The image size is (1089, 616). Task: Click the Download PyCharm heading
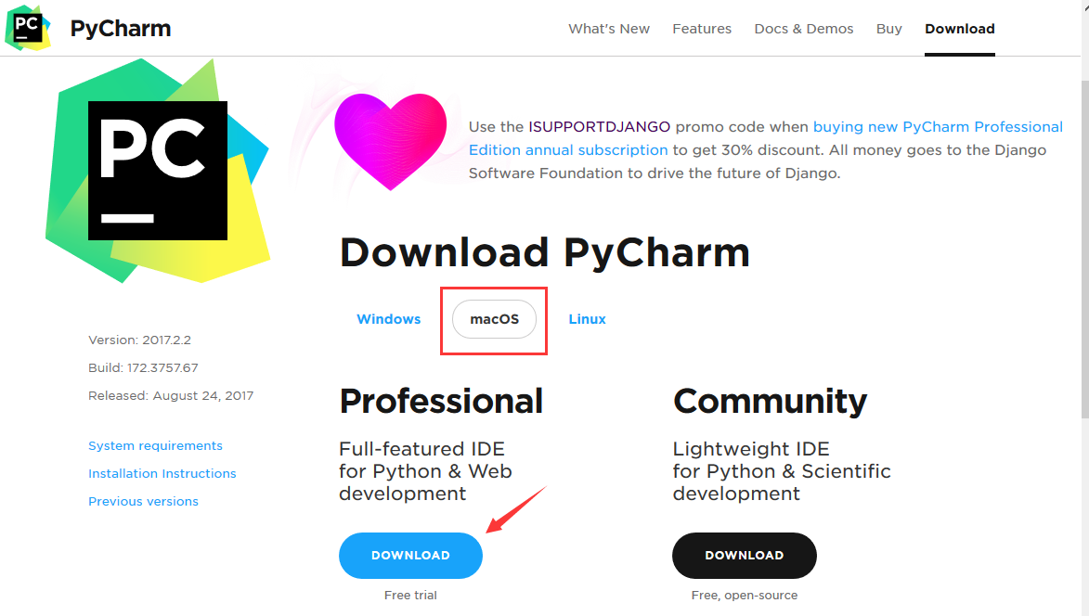point(544,251)
